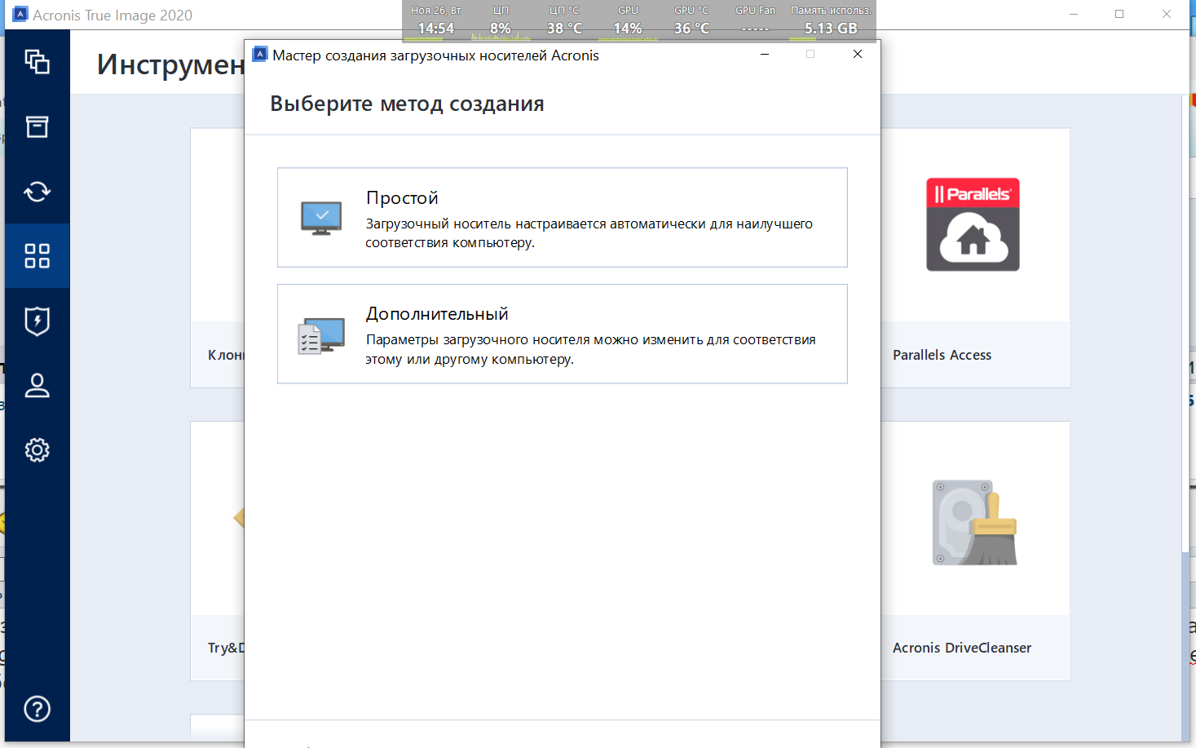
Task: Minimize the Acronis True Image 2020 window
Action: click(x=1074, y=14)
